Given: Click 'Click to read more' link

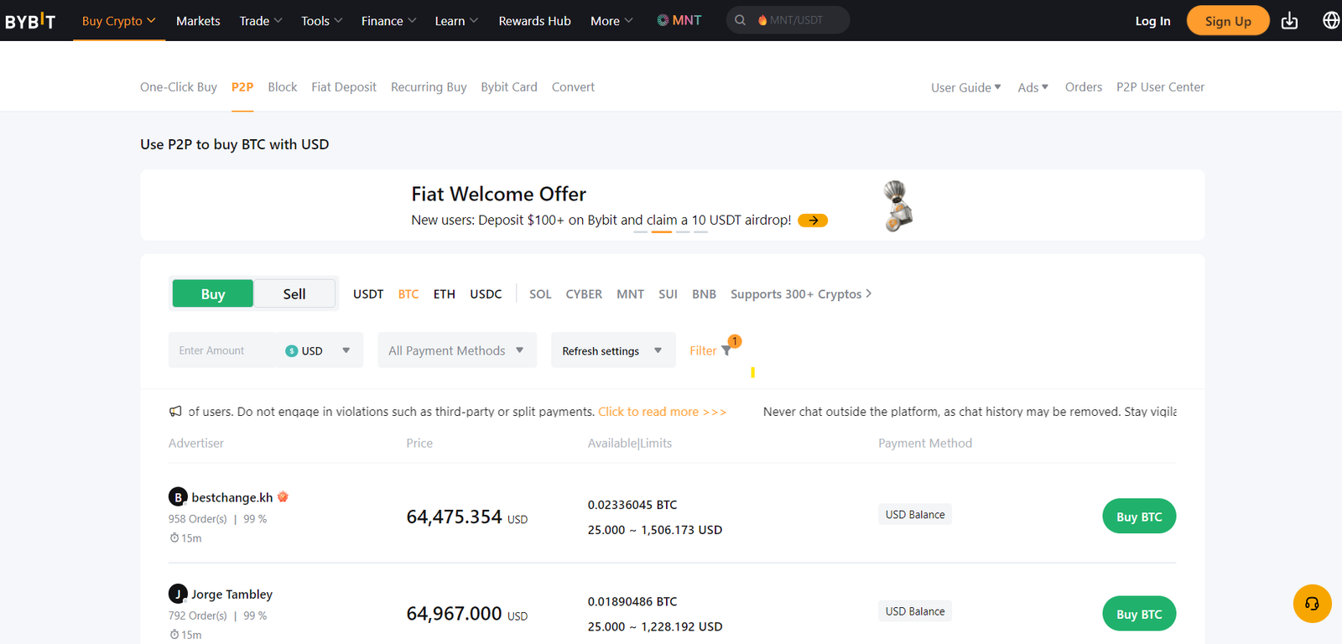Looking at the screenshot, I should tap(662, 412).
